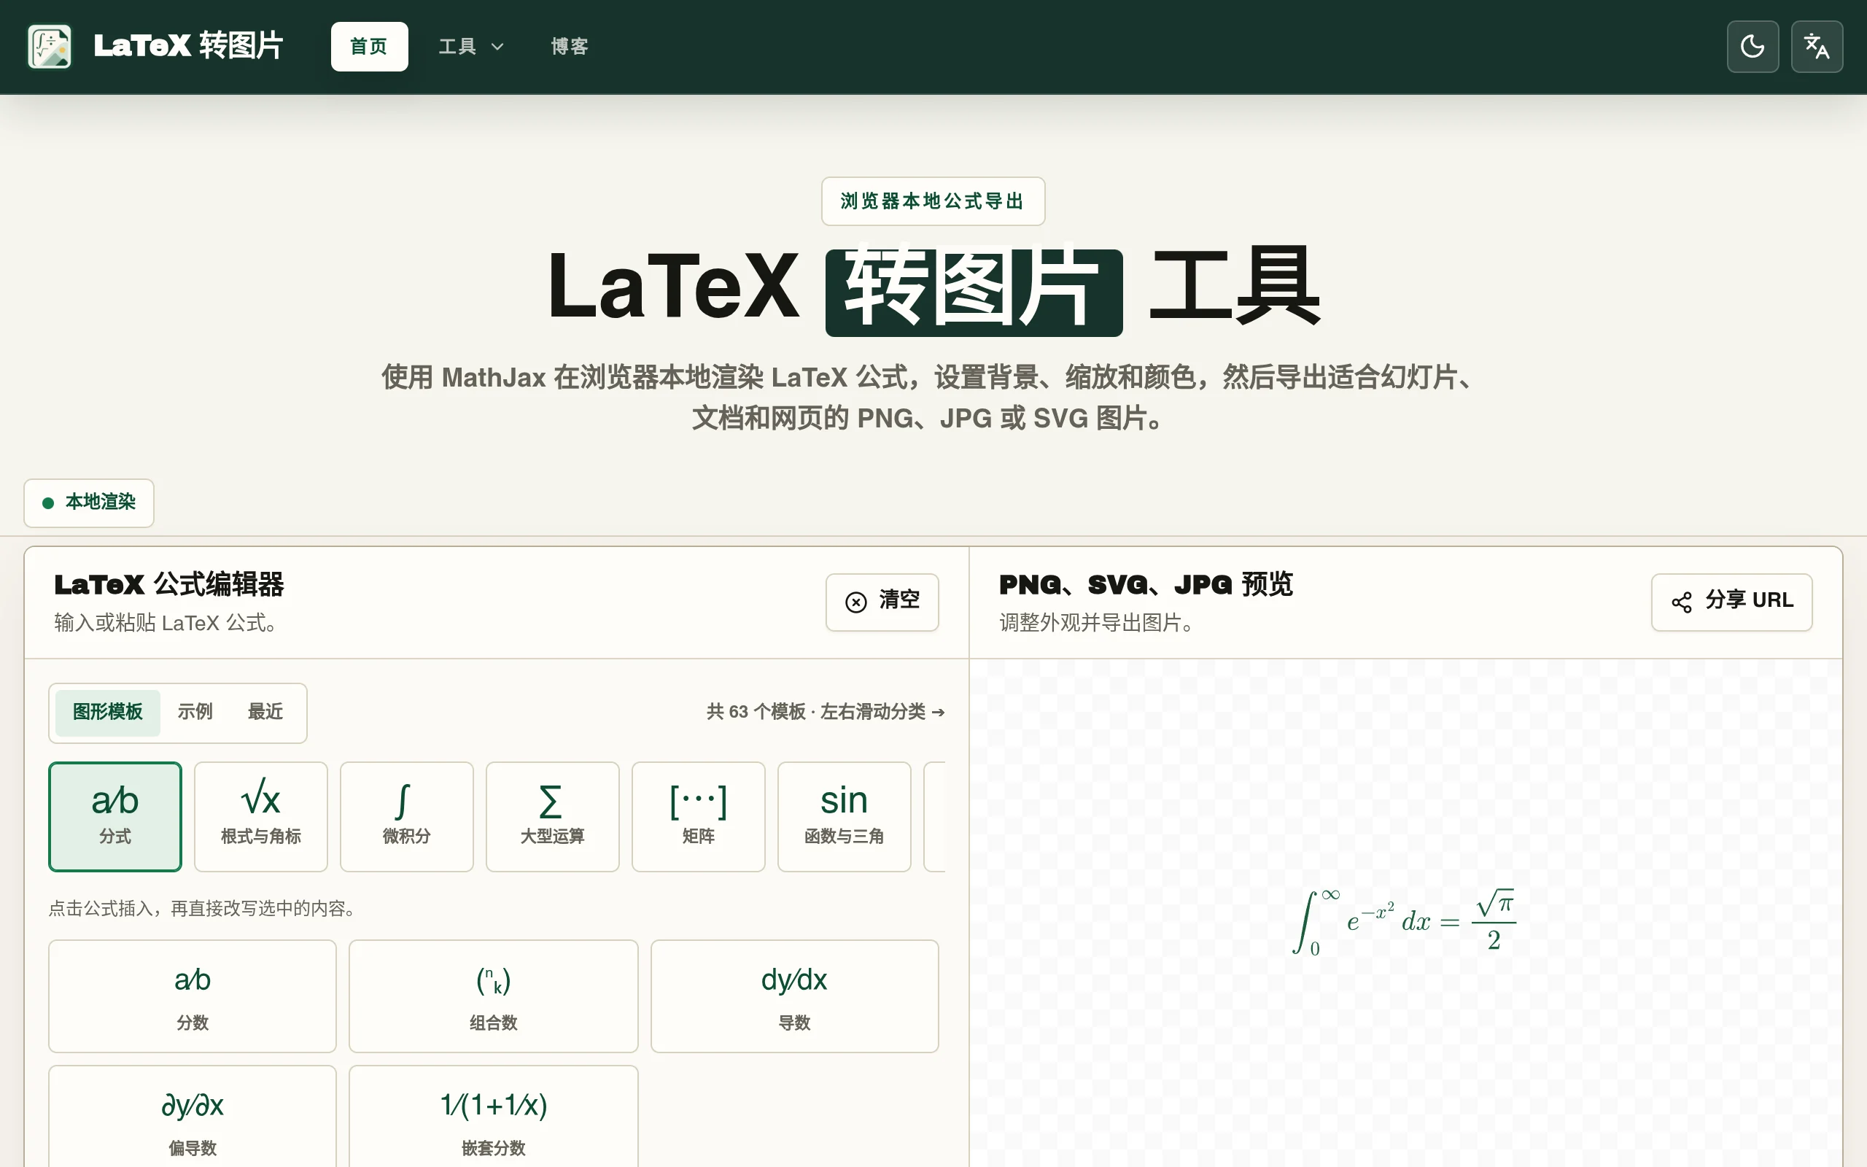Select the 分式 a/b category card

(x=115, y=816)
